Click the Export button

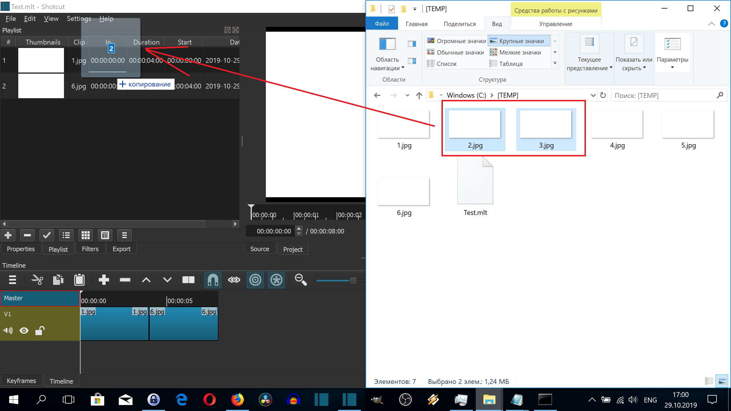(x=121, y=249)
